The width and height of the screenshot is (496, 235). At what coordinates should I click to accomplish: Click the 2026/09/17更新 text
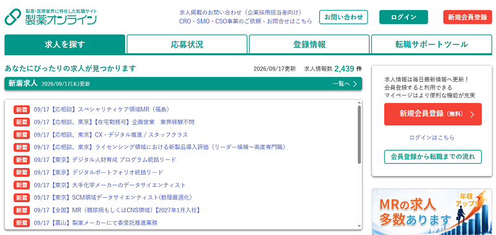tap(275, 69)
